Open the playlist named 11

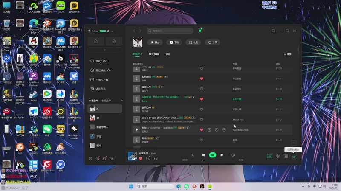pos(105,118)
